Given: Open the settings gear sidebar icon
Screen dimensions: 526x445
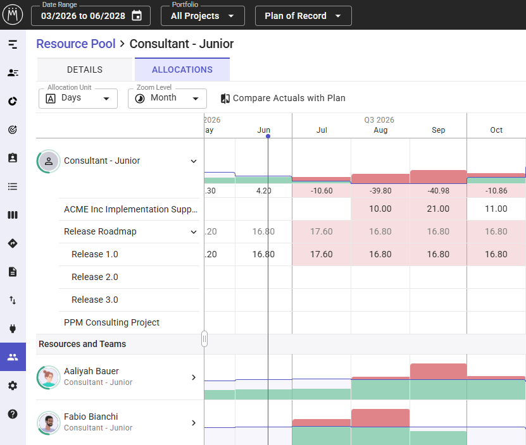Looking at the screenshot, I should (13, 386).
